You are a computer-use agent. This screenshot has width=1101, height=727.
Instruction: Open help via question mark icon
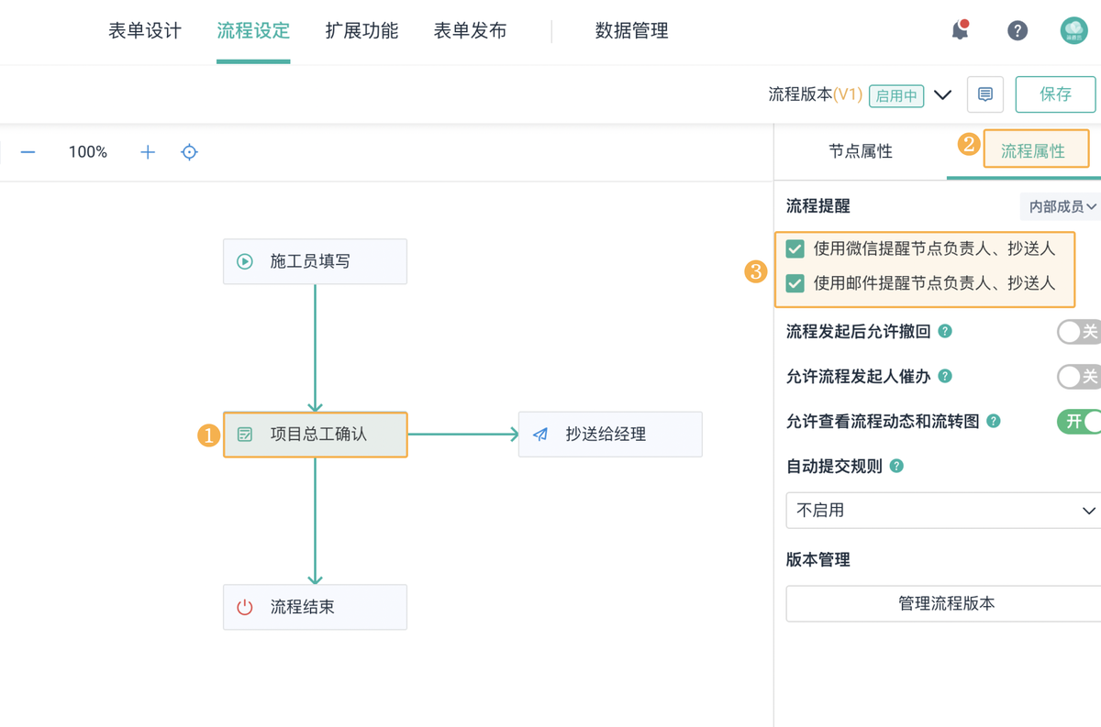1017,30
